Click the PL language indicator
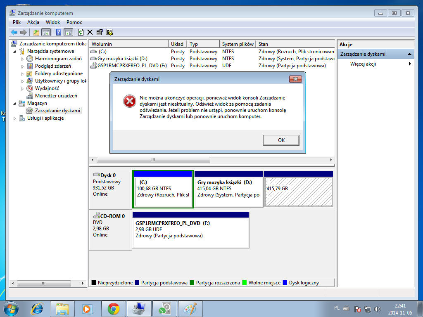423x317 pixels. (337, 308)
